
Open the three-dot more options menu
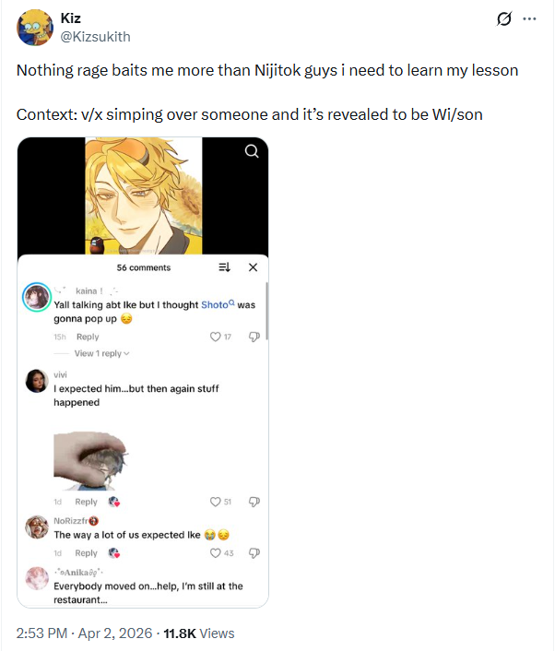529,18
